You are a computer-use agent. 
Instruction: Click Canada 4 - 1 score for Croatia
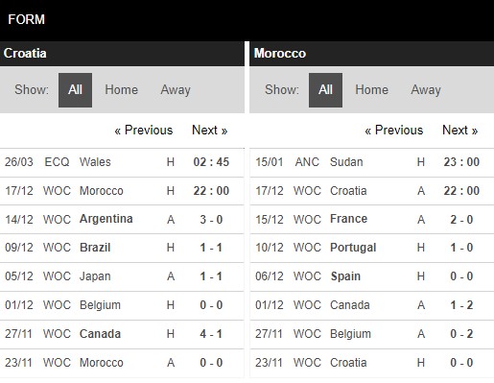(211, 334)
